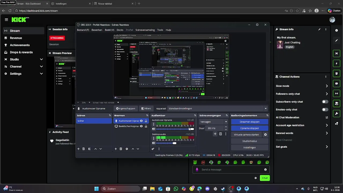The height and width of the screenshot is (193, 343).
Task: Move source down arrow in Bronnen panel
Action: (x=138, y=149)
